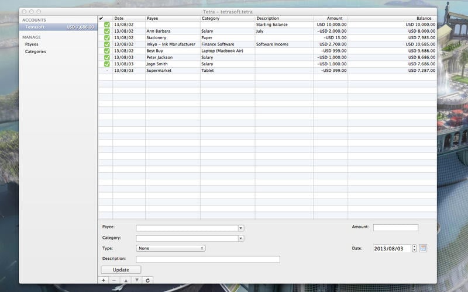Open the calendar picker next to the Date field
Image resolution: width=468 pixels, height=292 pixels.
coord(423,248)
